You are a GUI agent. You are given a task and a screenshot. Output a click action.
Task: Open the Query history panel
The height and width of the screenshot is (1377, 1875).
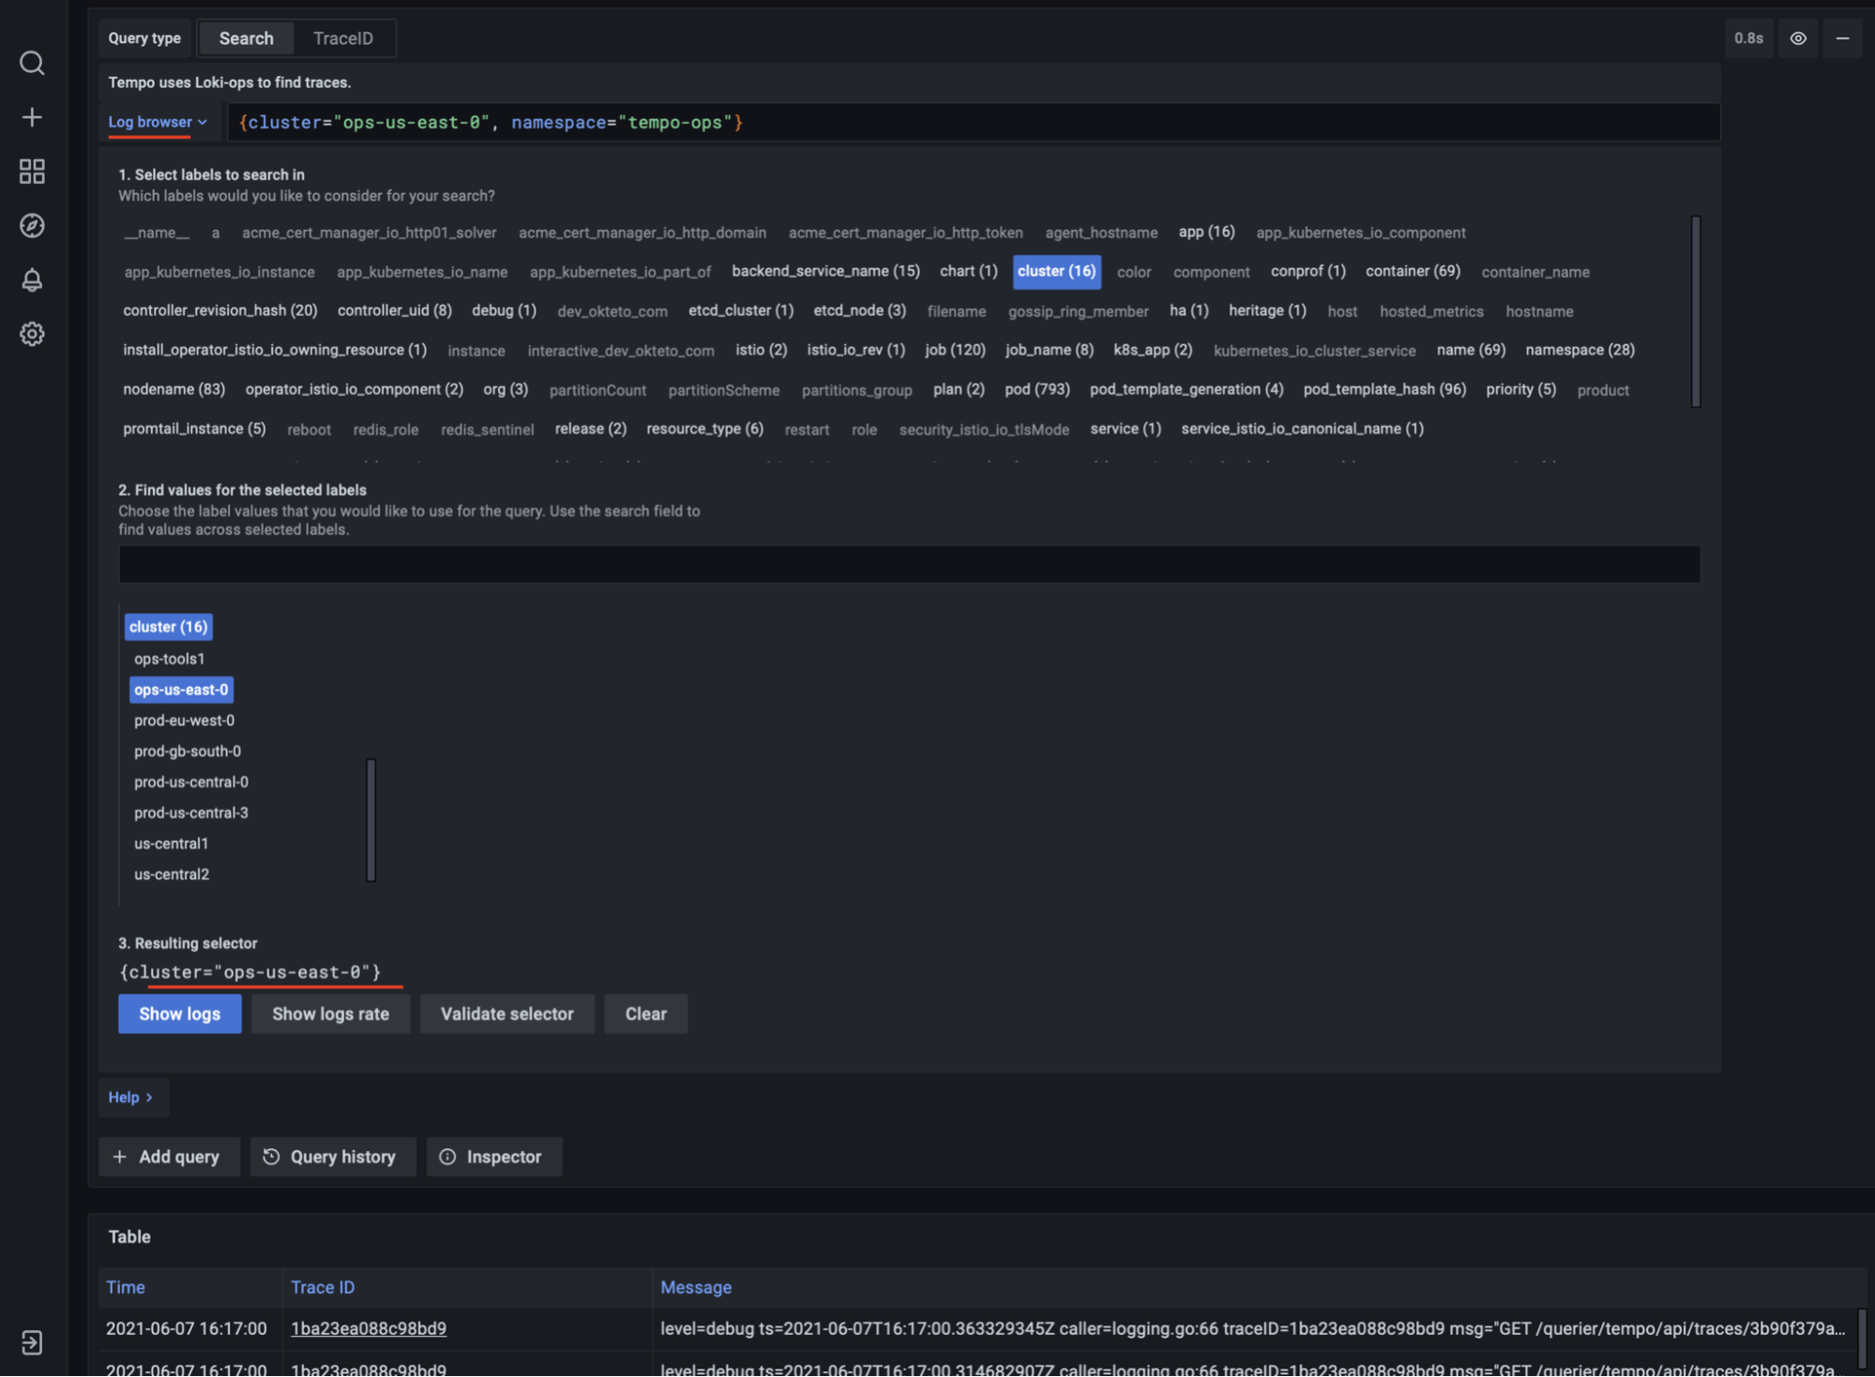click(x=332, y=1157)
